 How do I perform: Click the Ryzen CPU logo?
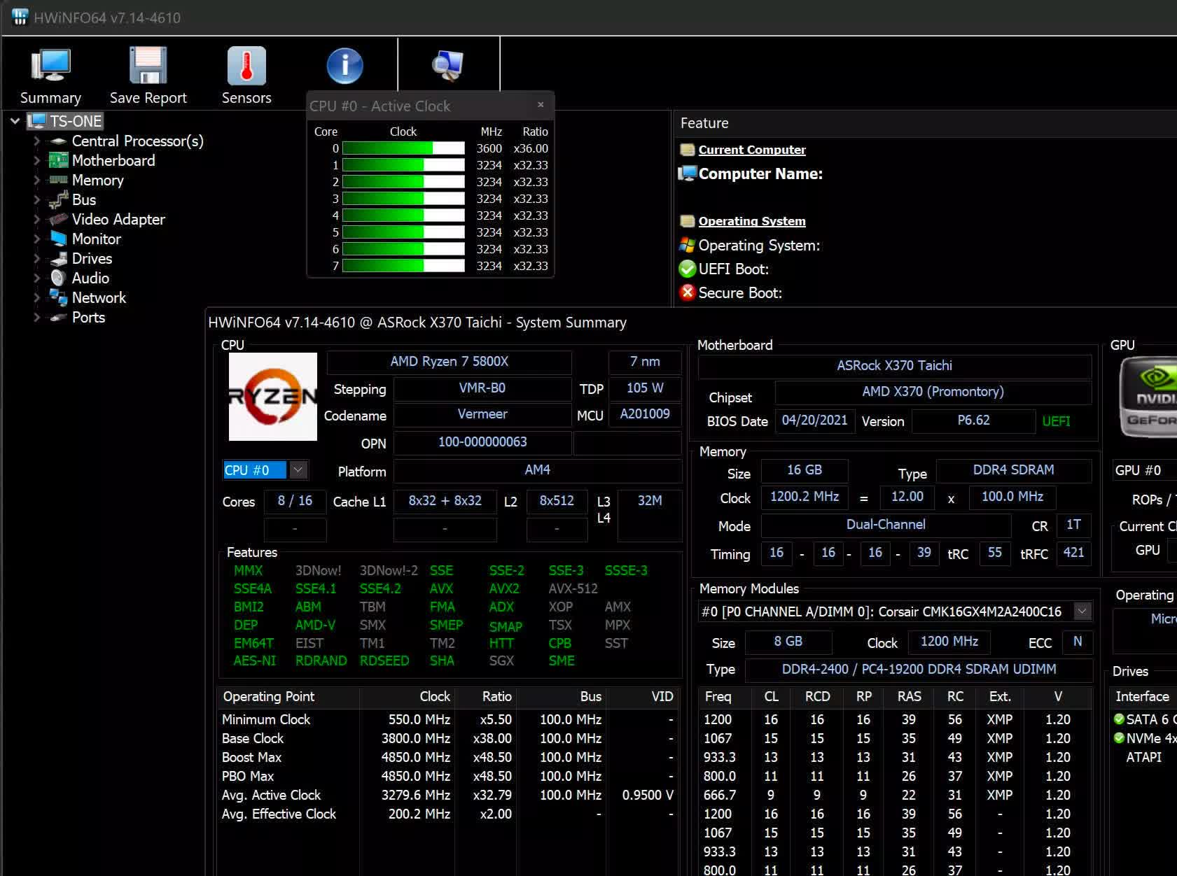tap(273, 397)
